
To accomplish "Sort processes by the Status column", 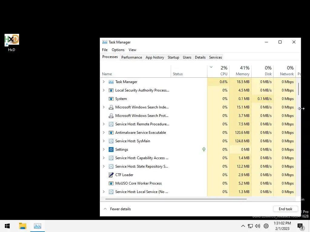I will (189, 71).
